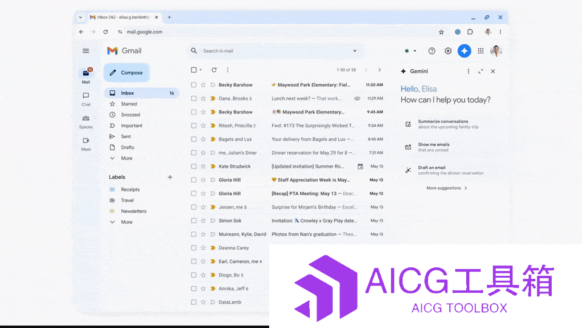Open the Gloria Hill PTA Meeting recap email
This screenshot has height=328, width=582.
pos(287,193)
